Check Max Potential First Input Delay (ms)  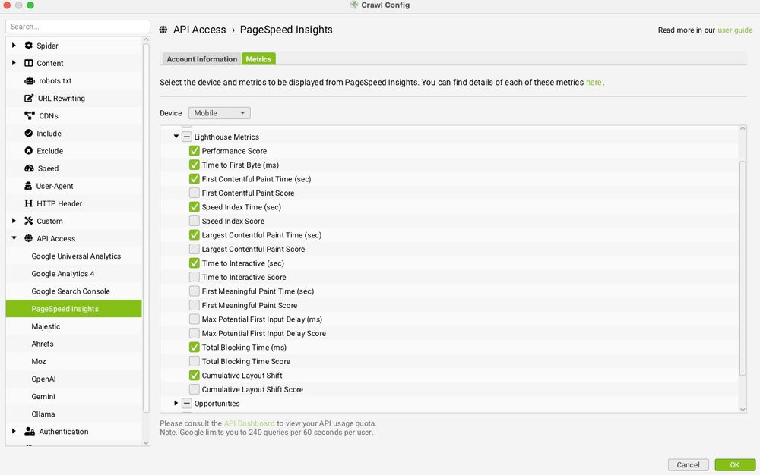pyautogui.click(x=195, y=319)
